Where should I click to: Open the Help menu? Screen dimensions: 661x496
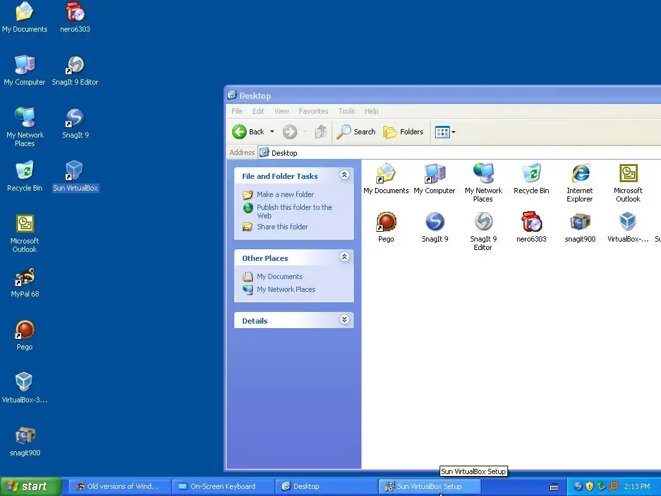(x=371, y=111)
